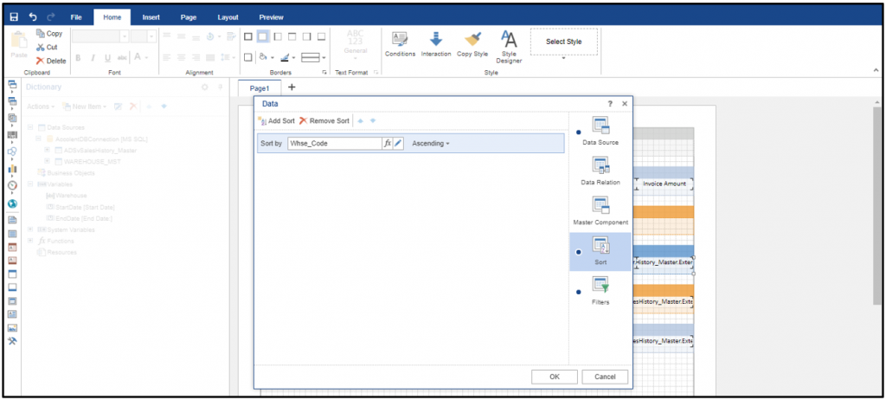Toggle the highlighted No borders button
Viewport: 886px width, 400px height.
coord(262,36)
